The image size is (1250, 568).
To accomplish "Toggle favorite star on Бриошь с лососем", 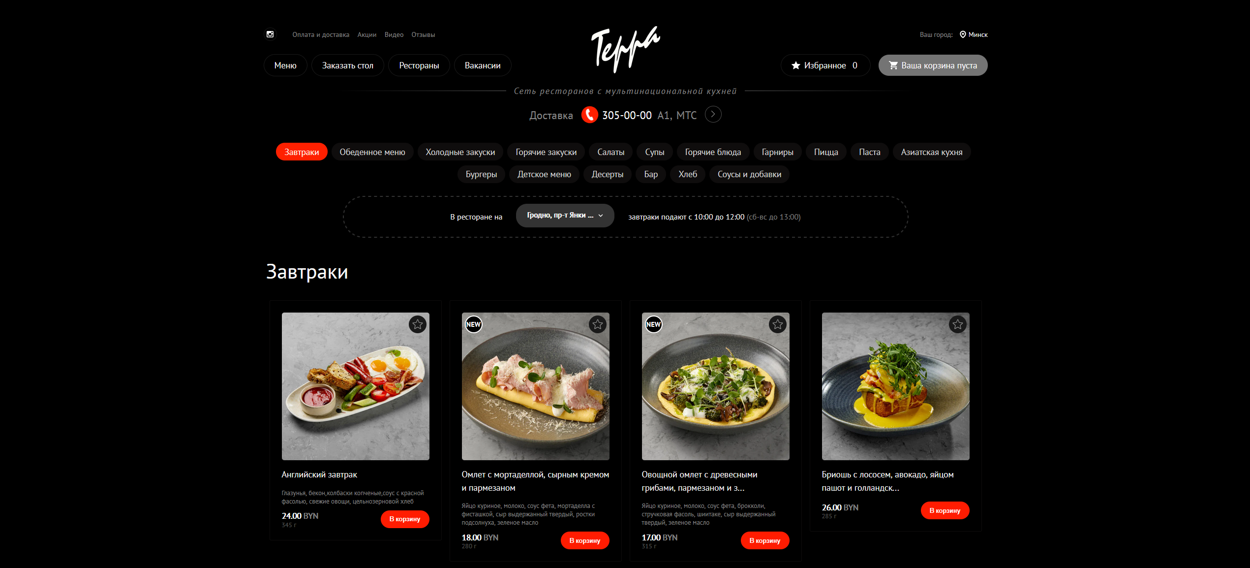I will coord(958,324).
